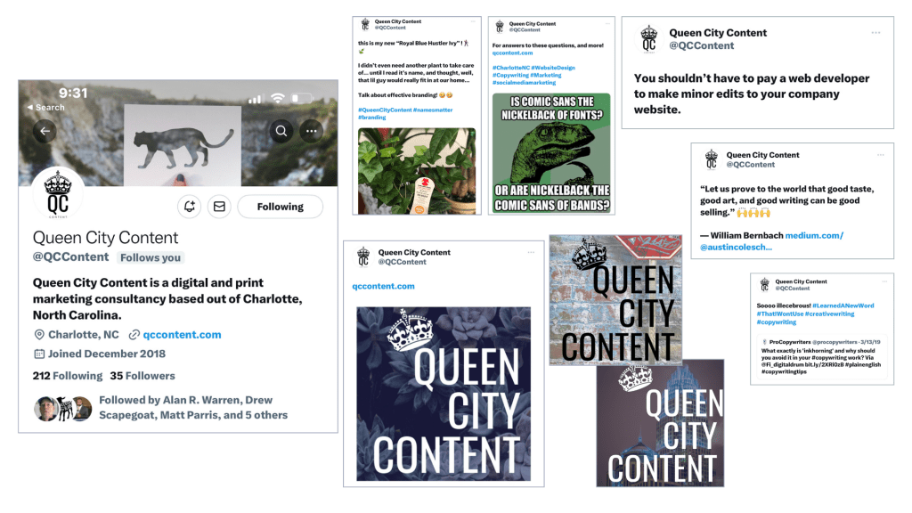Click Followed by Alan R. Warren text
This screenshot has width=912, height=513.
pyautogui.click(x=193, y=408)
